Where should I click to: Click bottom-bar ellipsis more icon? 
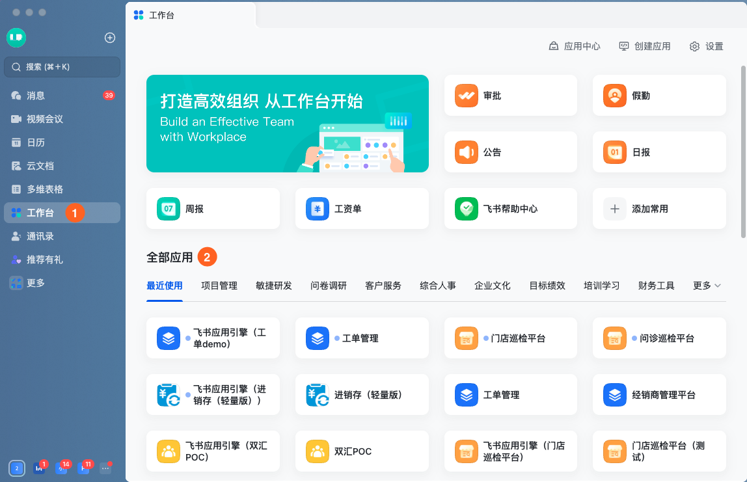105,468
